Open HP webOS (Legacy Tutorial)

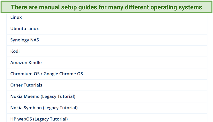coord(107,118)
